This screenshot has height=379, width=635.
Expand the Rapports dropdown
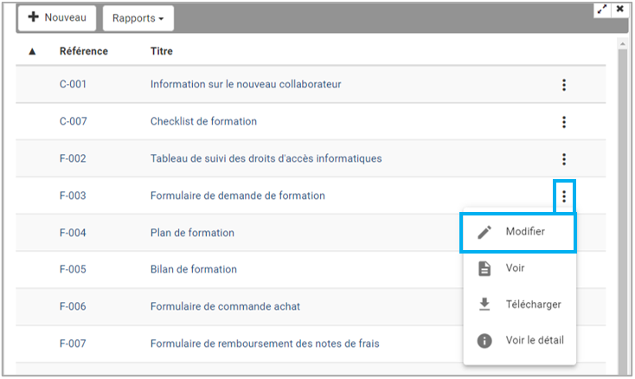click(138, 18)
